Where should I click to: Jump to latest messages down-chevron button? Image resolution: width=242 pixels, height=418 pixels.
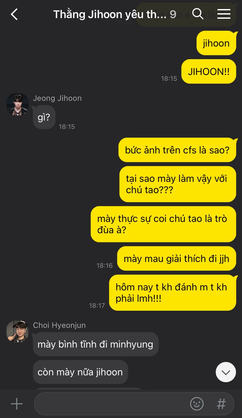(x=226, y=372)
